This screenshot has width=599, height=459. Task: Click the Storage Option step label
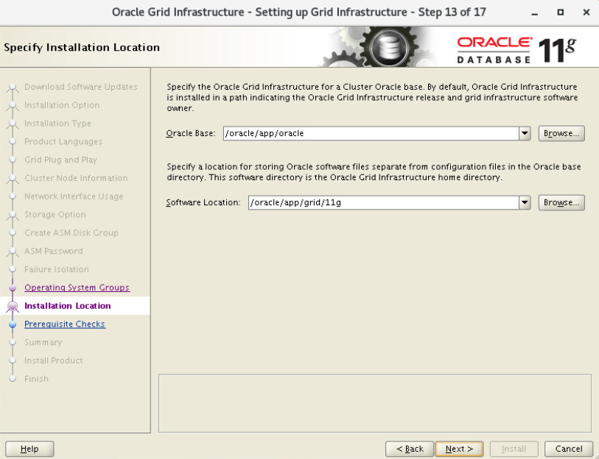(x=55, y=215)
